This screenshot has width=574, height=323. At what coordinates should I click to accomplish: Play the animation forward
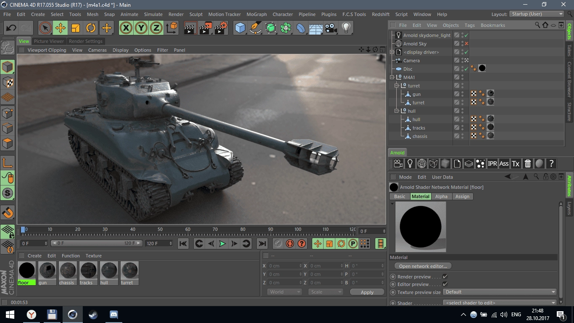[x=223, y=244]
